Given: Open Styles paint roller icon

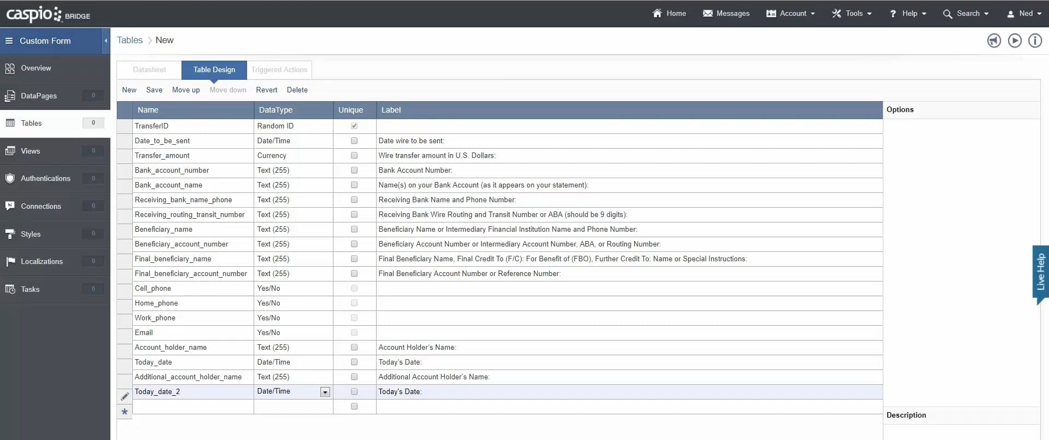Looking at the screenshot, I should point(10,234).
